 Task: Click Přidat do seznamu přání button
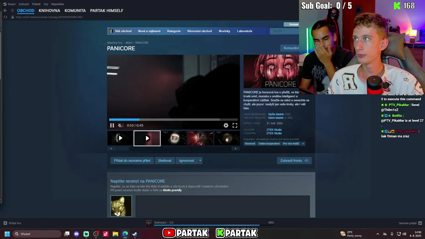[132, 161]
